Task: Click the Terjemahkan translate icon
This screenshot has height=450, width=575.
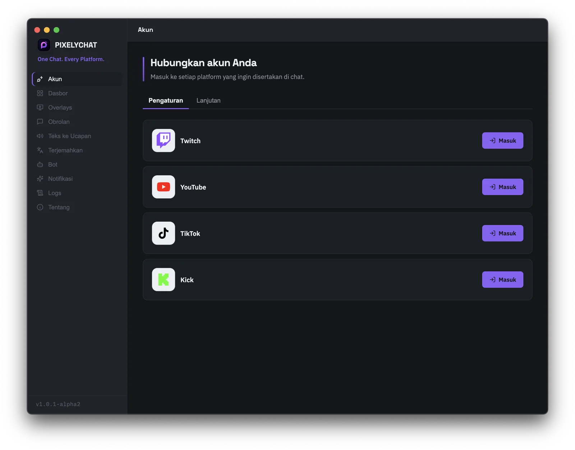Action: [40, 150]
